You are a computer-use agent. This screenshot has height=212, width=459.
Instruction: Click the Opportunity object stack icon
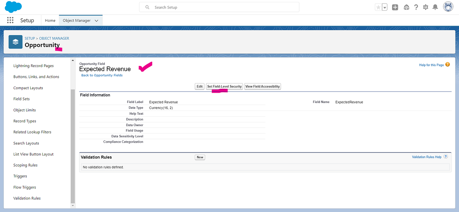click(x=15, y=42)
